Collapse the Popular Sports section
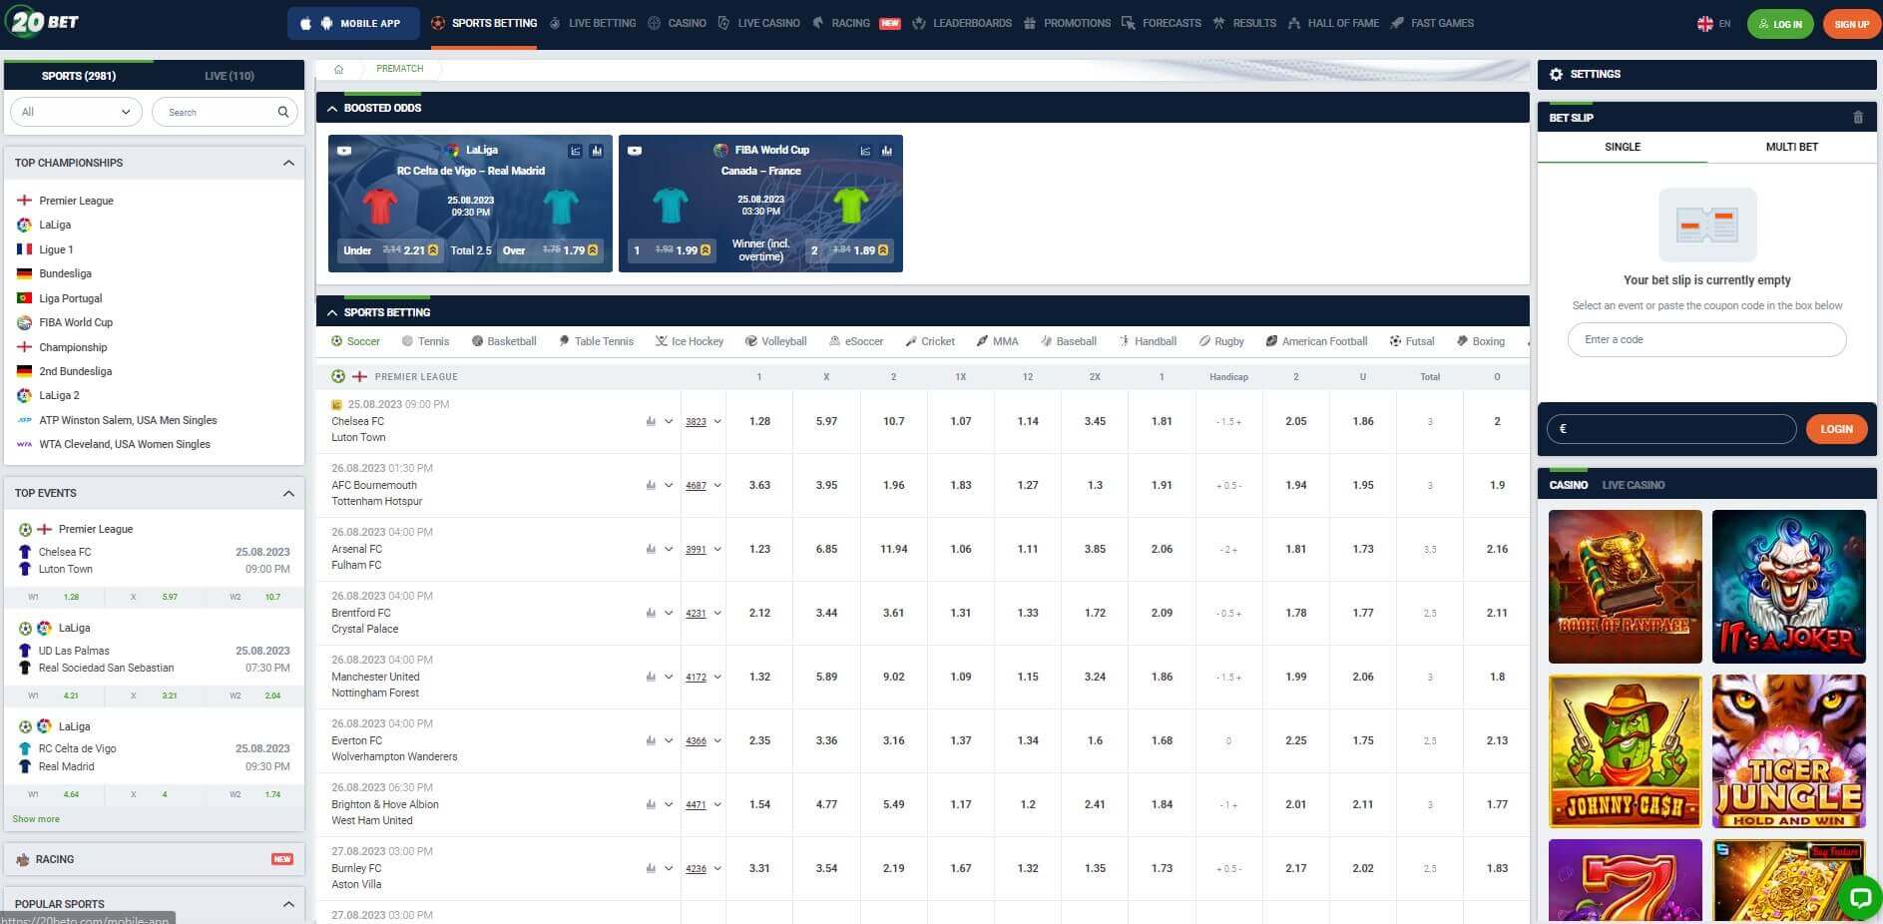 (288, 904)
